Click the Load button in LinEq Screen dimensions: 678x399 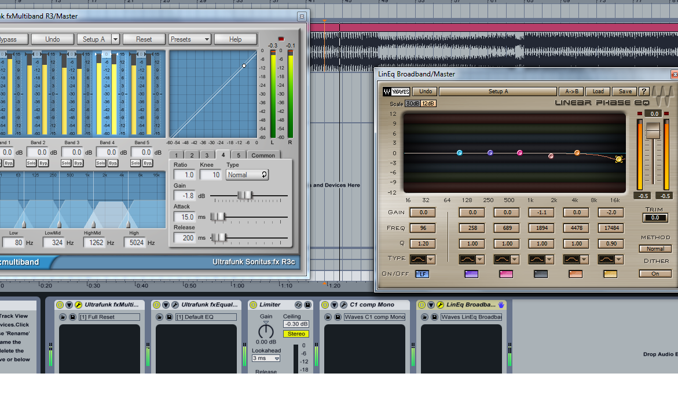[598, 91]
